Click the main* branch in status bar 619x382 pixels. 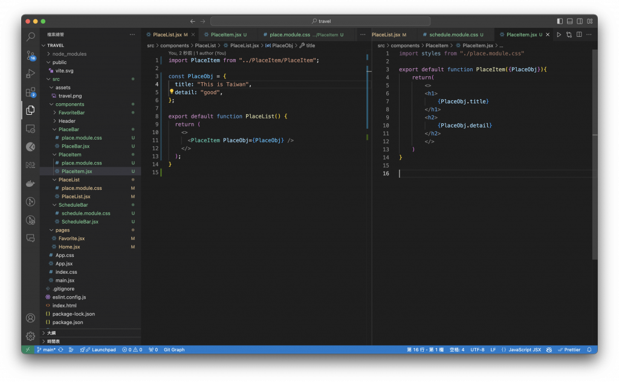46,349
